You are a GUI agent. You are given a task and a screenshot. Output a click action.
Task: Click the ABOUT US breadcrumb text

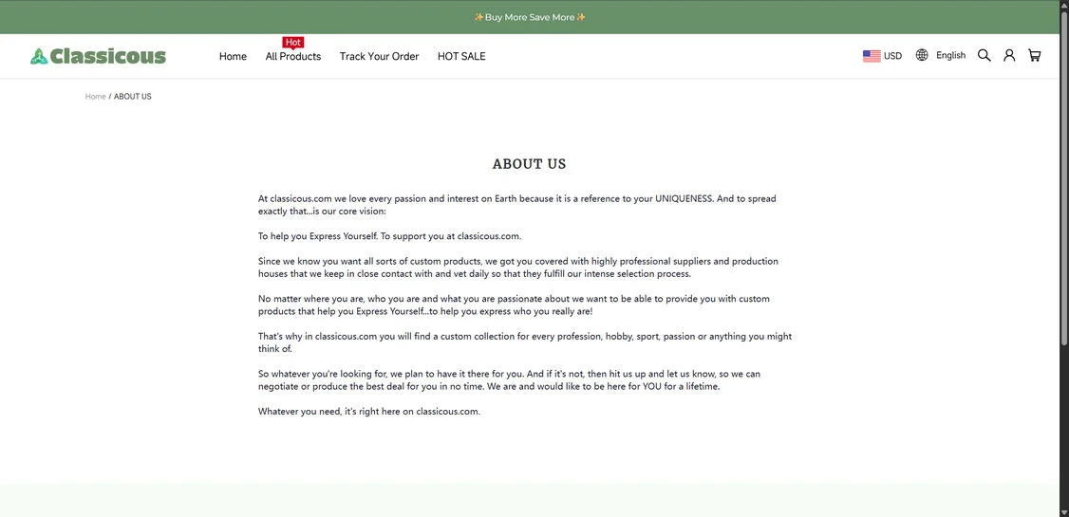pos(132,97)
